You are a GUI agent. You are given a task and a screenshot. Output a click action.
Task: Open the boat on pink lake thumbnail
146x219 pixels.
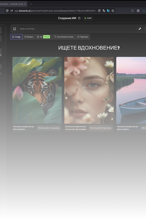[131, 90]
